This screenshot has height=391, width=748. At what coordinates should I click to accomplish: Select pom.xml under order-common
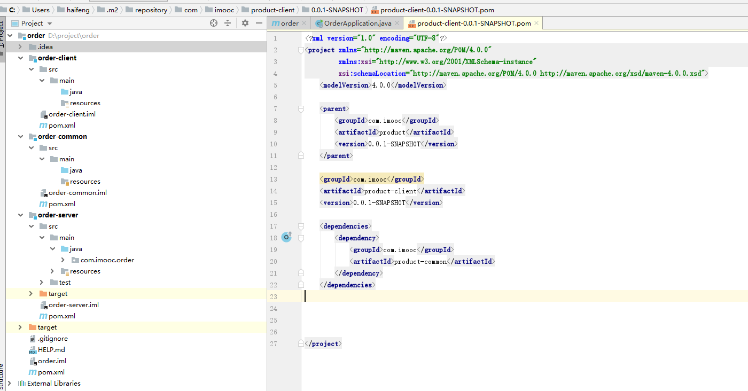click(62, 204)
